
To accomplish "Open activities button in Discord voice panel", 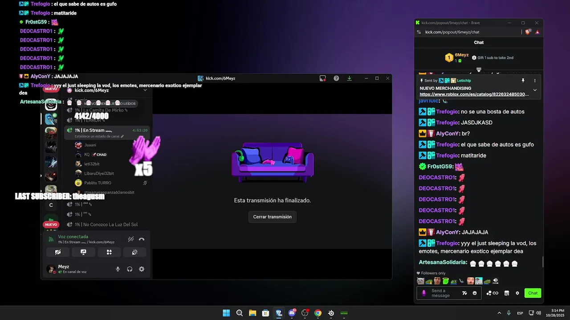I will (x=109, y=252).
